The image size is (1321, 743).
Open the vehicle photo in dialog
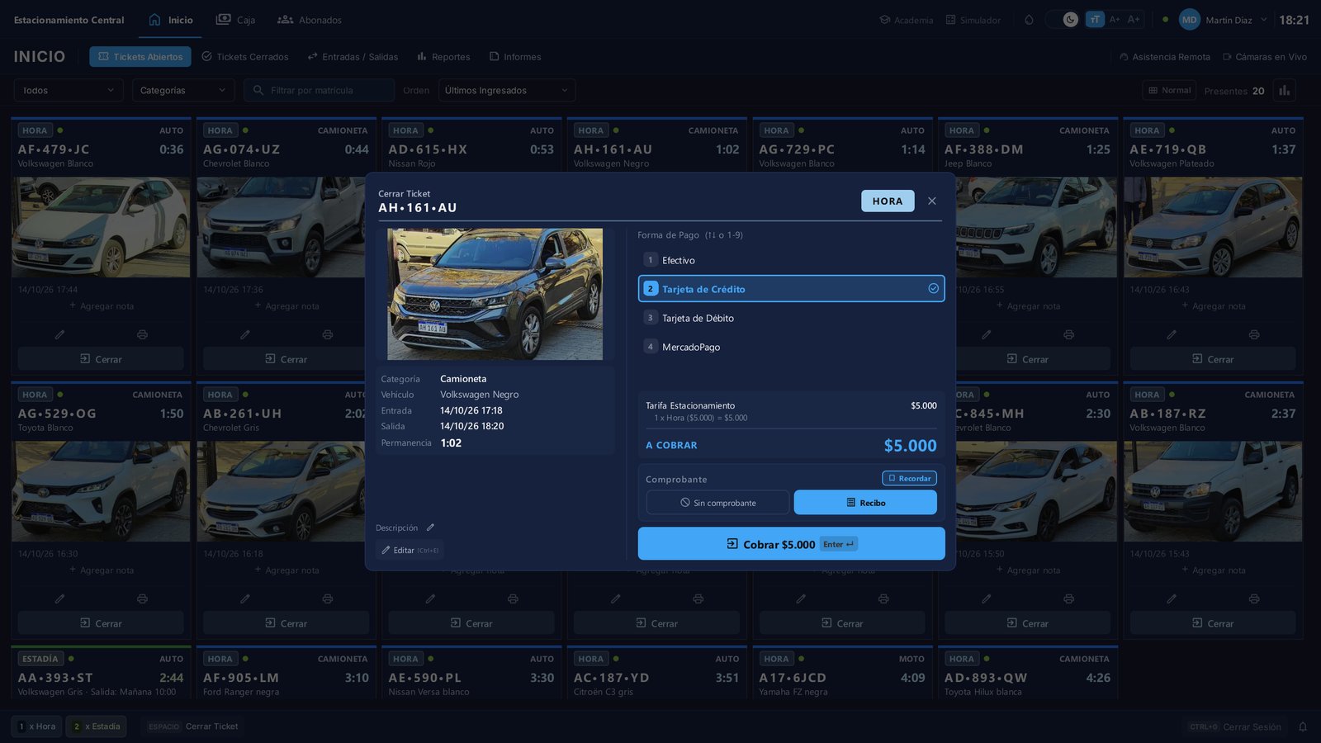[x=495, y=294]
